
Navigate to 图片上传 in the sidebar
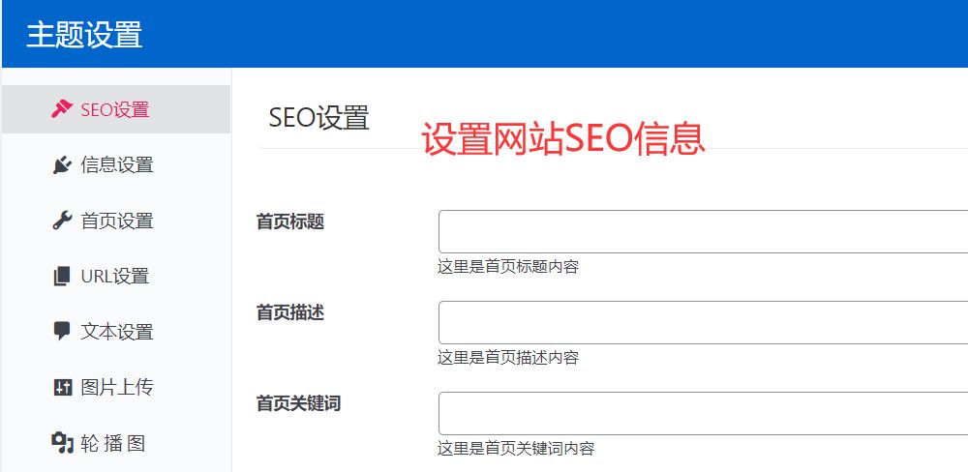(117, 388)
